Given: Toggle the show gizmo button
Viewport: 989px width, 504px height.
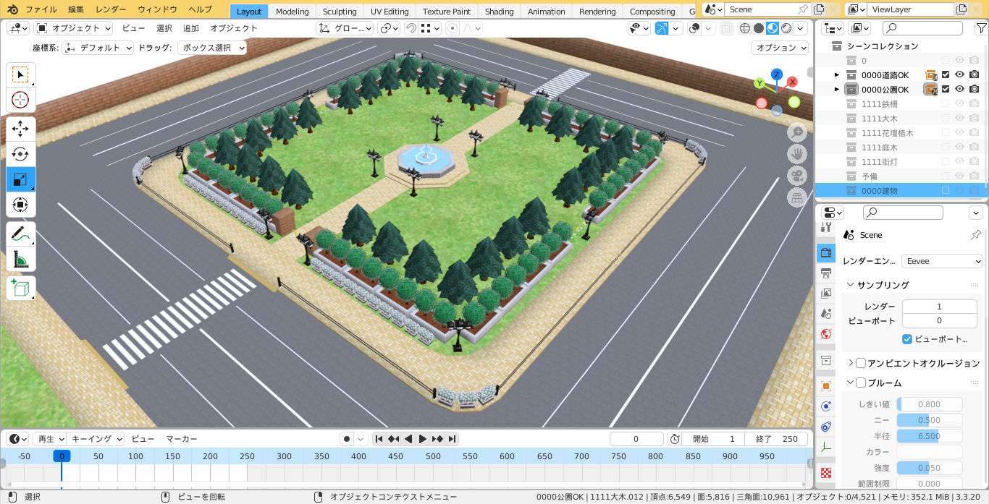Looking at the screenshot, I should [x=662, y=28].
